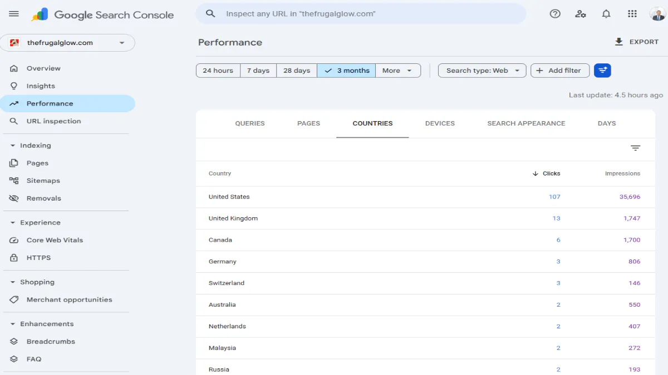
Task: Click the Inspect any URL search field
Action: point(361,14)
